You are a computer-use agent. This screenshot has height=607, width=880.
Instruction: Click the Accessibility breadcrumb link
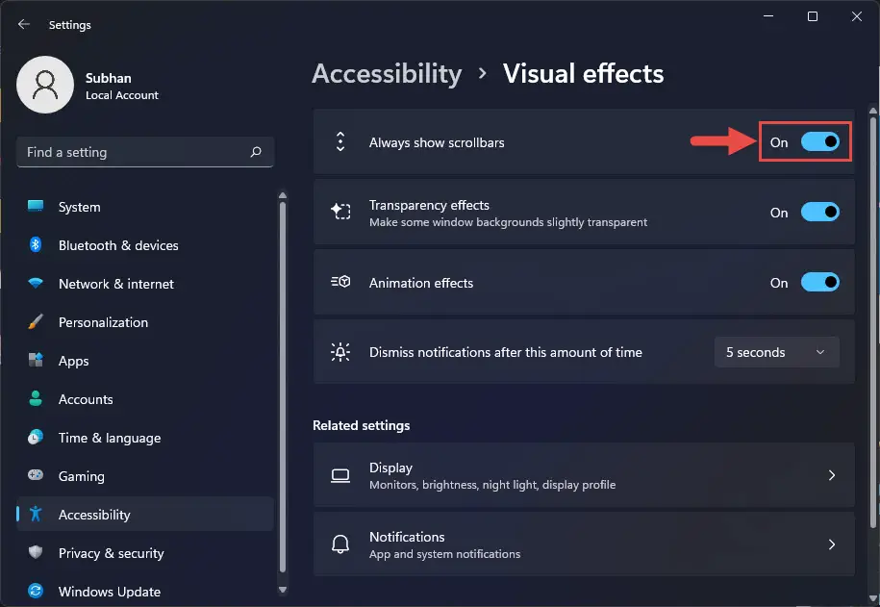[x=387, y=74]
